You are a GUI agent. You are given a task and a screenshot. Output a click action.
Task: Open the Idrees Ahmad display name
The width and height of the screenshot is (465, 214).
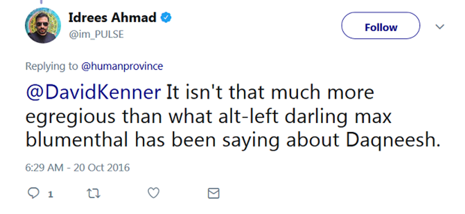click(112, 18)
